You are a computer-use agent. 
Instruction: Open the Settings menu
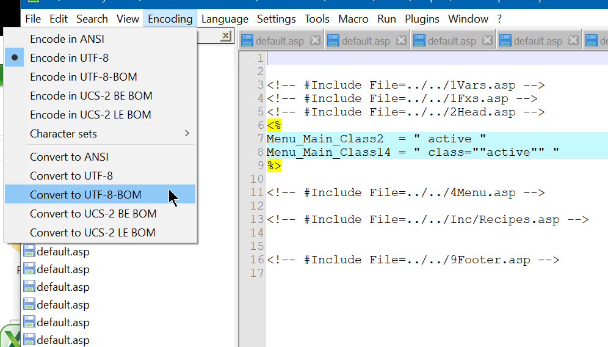click(x=277, y=19)
